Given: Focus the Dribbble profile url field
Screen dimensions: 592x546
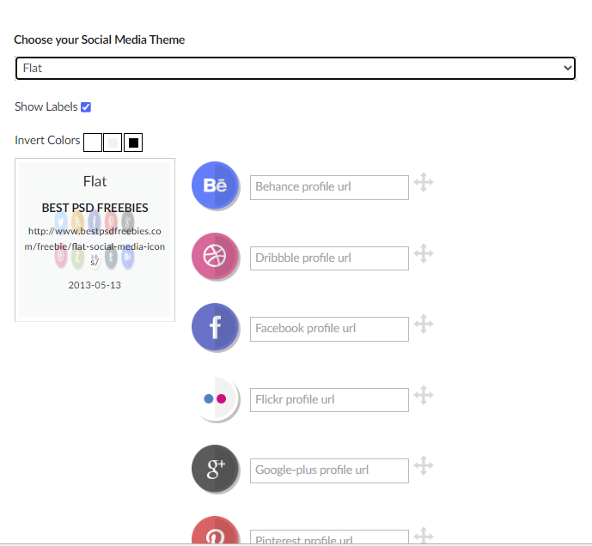Looking at the screenshot, I should (329, 258).
